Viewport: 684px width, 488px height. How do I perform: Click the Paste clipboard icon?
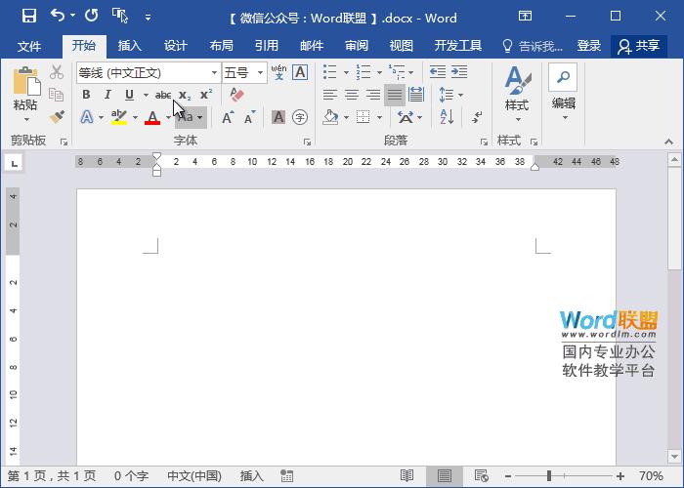click(26, 81)
